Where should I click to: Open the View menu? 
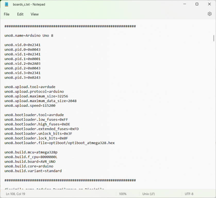tap(35, 14)
